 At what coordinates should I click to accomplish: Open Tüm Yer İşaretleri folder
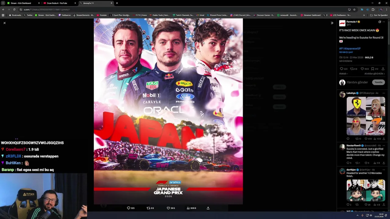379,15
